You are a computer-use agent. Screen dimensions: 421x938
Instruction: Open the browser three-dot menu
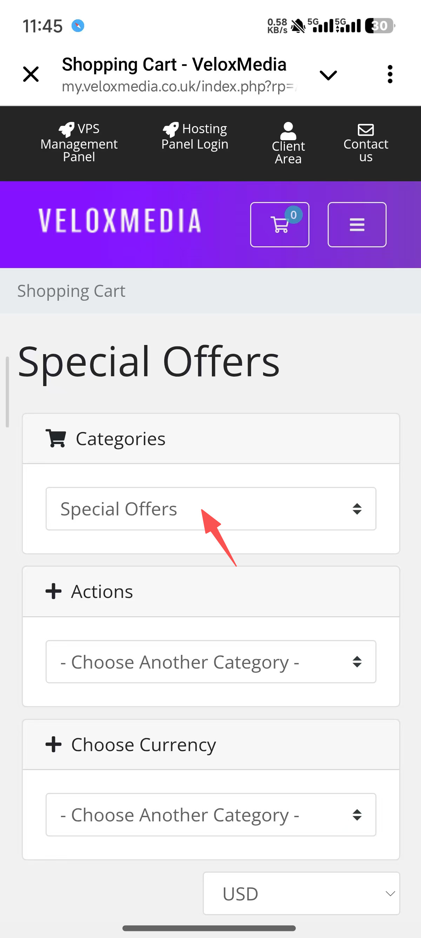point(390,74)
